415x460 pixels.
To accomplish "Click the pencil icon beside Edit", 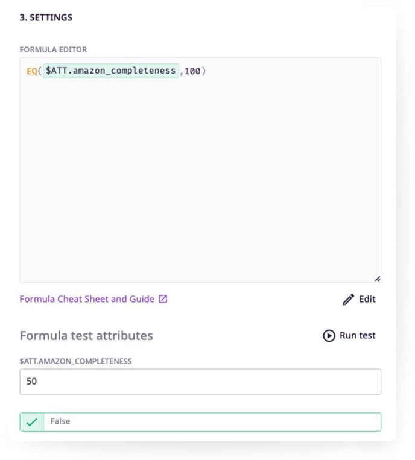I will [x=348, y=300].
